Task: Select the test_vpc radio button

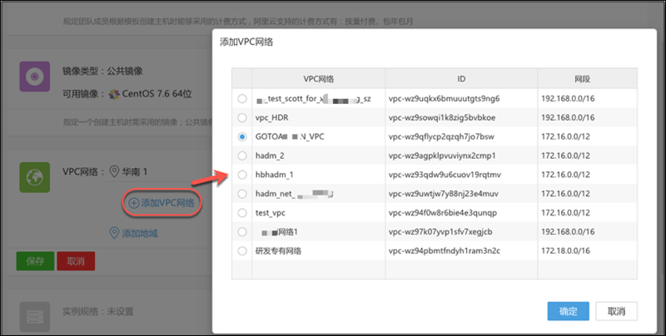Action: click(x=242, y=213)
